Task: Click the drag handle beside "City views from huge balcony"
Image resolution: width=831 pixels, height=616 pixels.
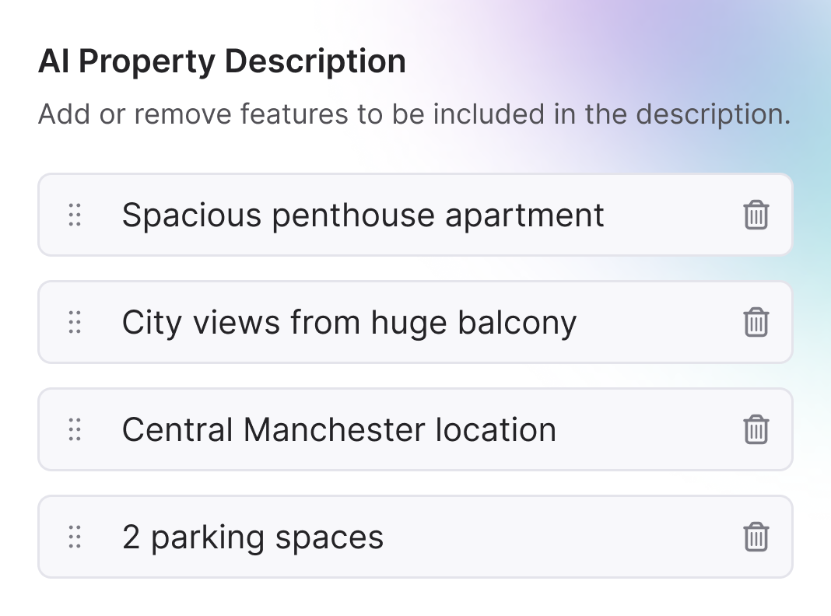Action: point(75,321)
